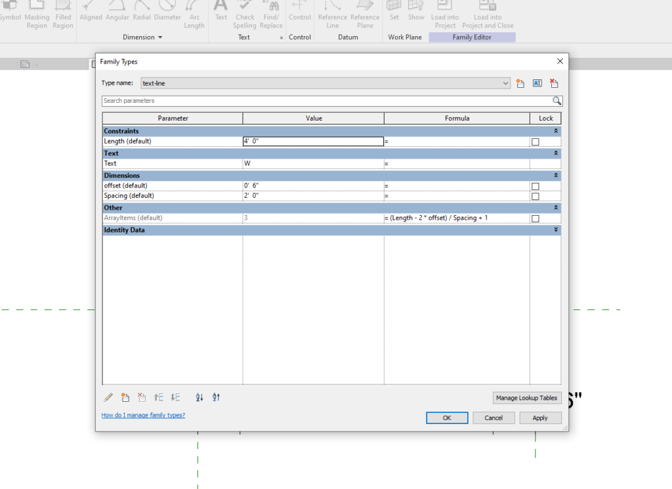The width and height of the screenshot is (672, 489).
Task: Toggle the ArrayItems (default) lock checkbox
Action: coord(535,218)
